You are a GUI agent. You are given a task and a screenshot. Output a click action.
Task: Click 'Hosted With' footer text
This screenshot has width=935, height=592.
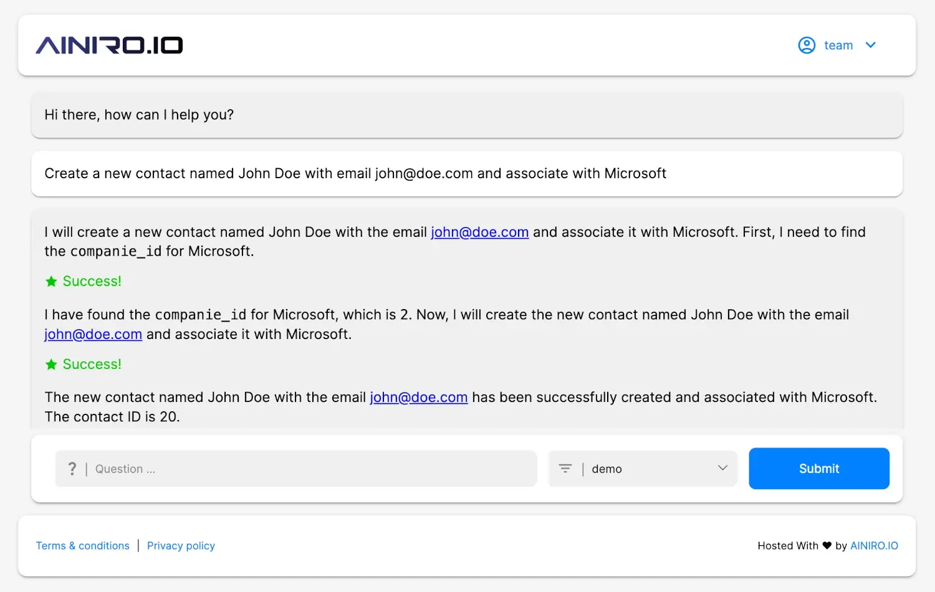(788, 546)
